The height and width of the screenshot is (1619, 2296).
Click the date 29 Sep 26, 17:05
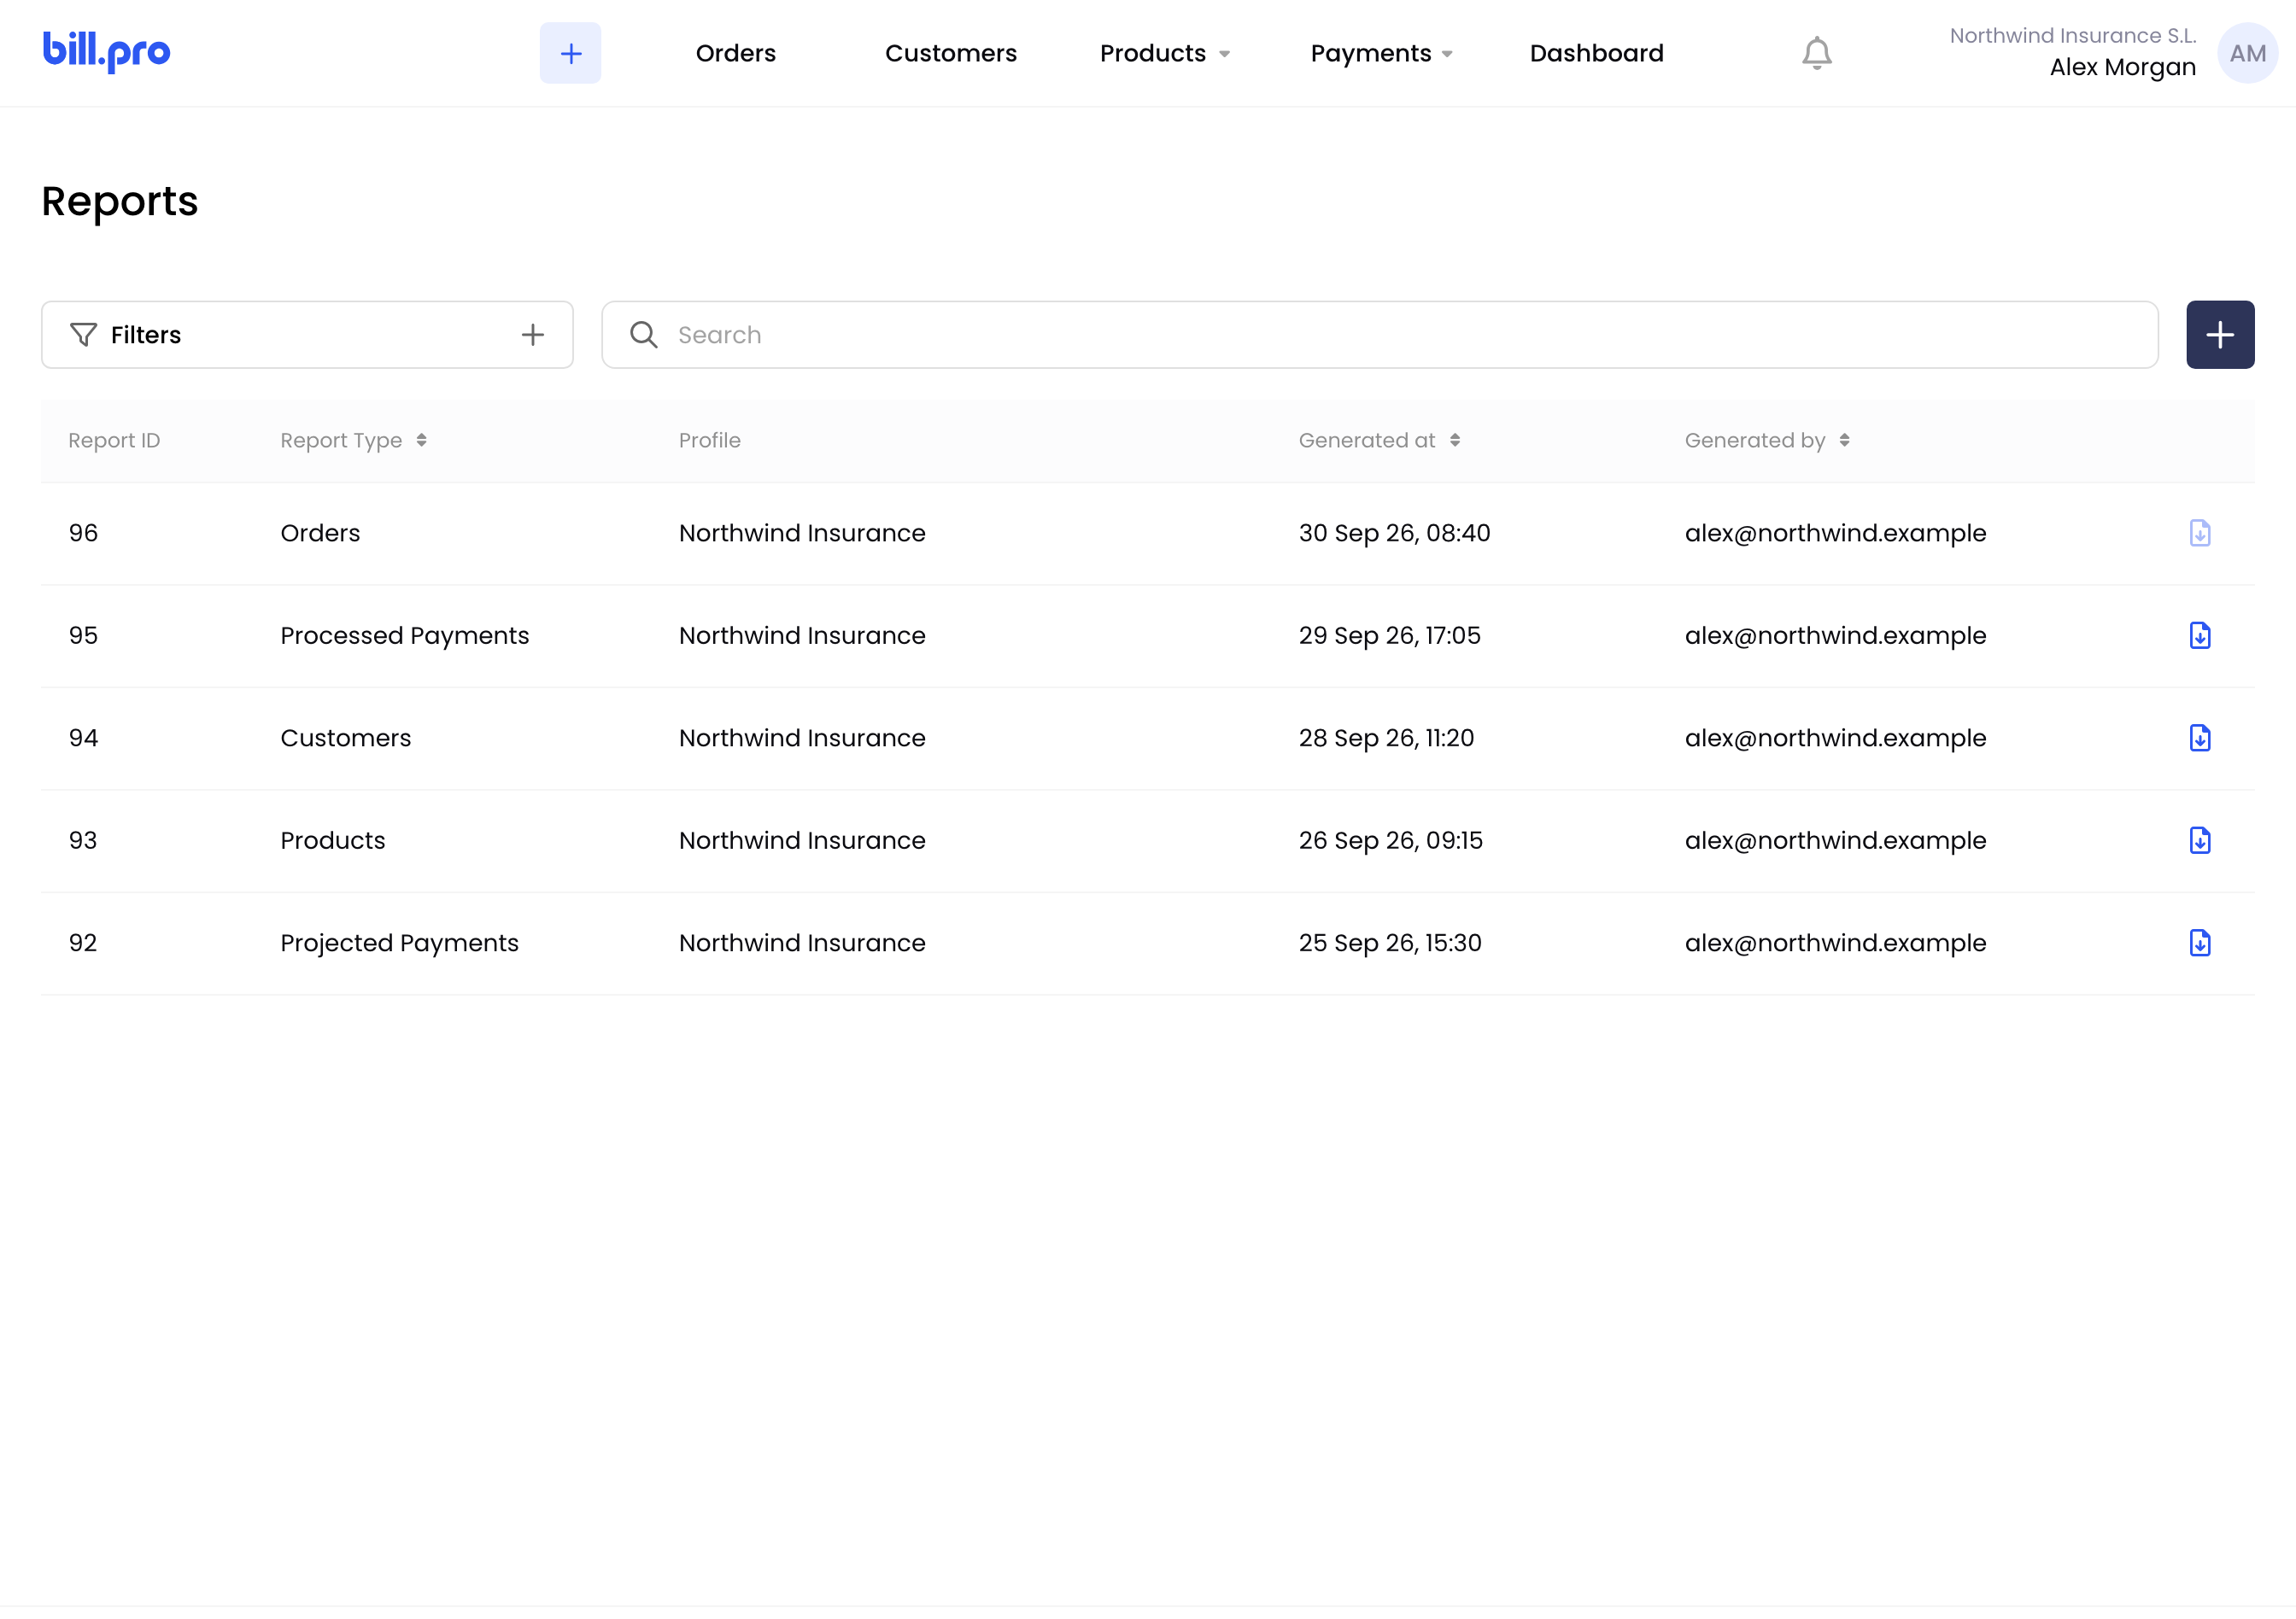coord(1389,635)
